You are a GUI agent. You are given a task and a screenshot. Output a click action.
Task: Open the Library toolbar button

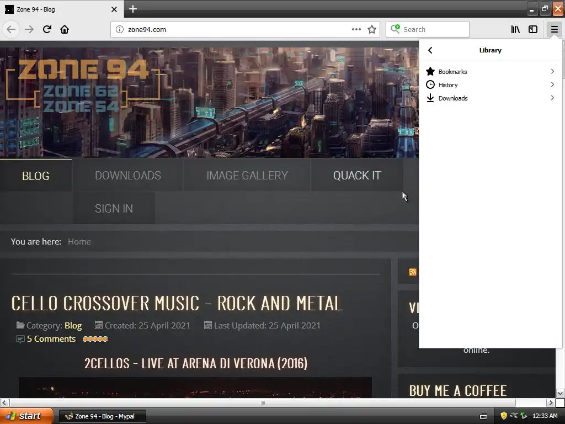(x=515, y=30)
